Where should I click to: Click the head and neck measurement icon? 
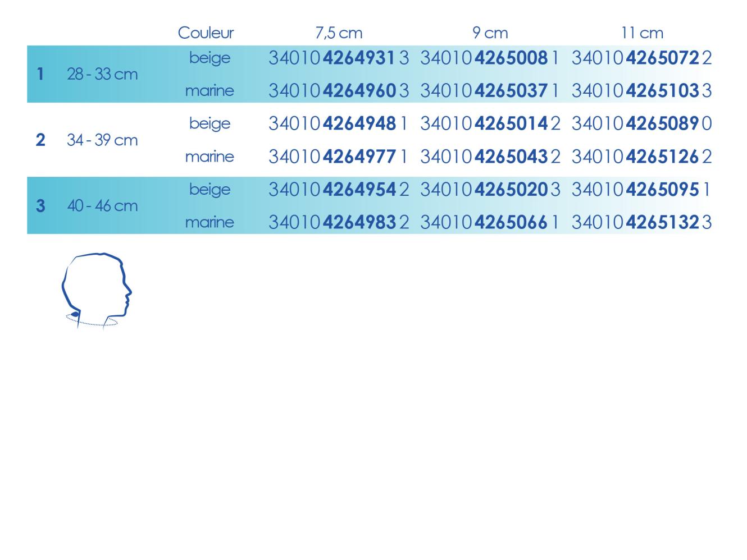(96, 290)
